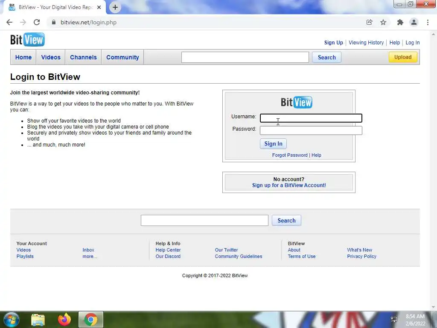This screenshot has height=328, width=437.
Task: Click the network icon in system tray
Action: click(x=394, y=319)
